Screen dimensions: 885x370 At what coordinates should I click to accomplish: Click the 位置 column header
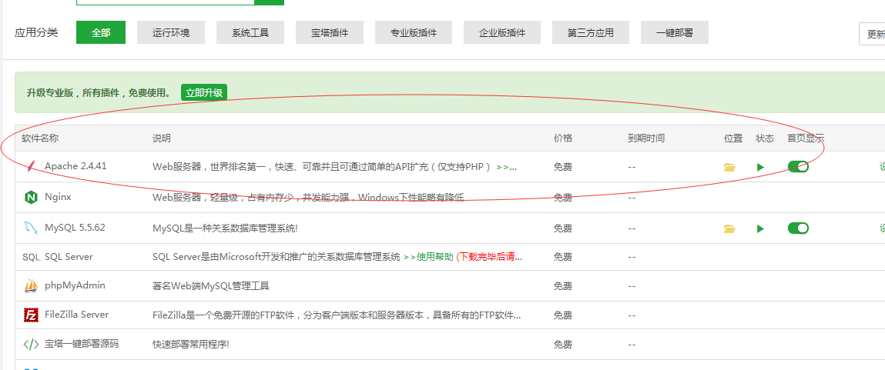(x=733, y=138)
